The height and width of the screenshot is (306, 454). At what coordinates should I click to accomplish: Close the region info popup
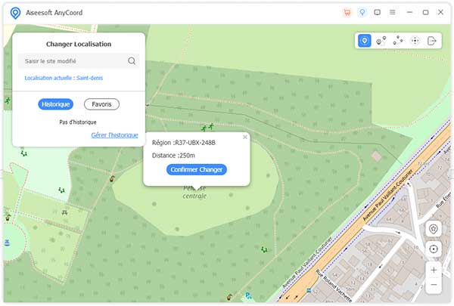(245, 137)
